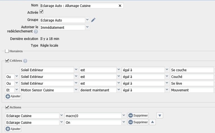The height and width of the screenshot is (133, 215).
Task: Open the macro|0 action value dropdown
Action: (124, 115)
